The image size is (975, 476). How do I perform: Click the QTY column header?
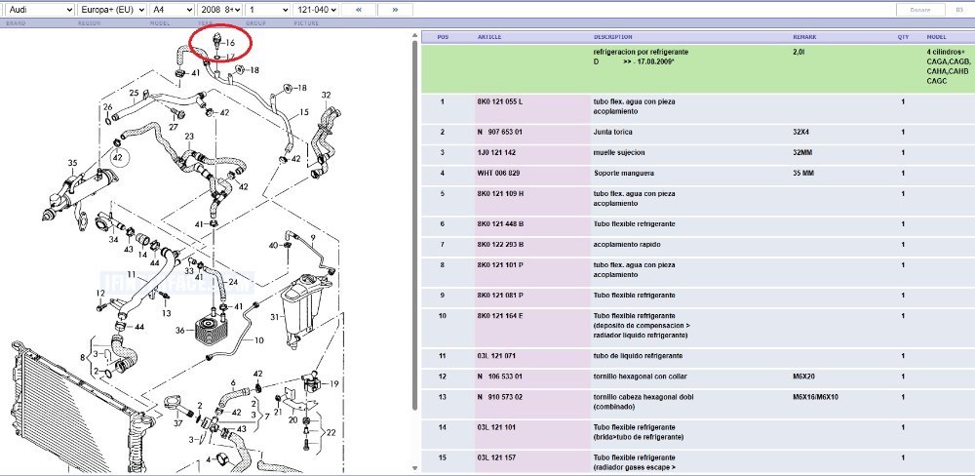pyautogui.click(x=903, y=37)
